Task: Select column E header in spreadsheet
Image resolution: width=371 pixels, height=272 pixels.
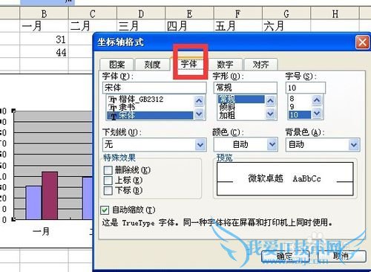Action: pyautogui.click(x=189, y=13)
